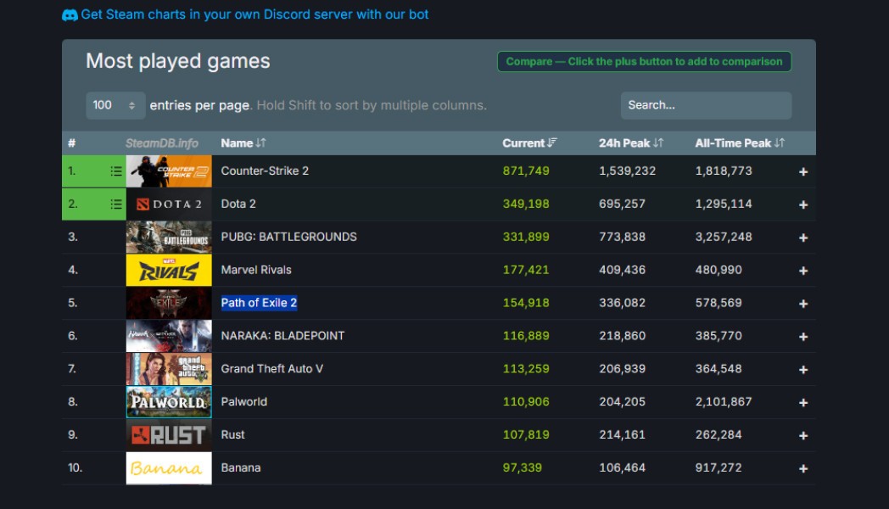The height and width of the screenshot is (509, 889).
Task: Add Counter-Strike 2 to comparison with plus
Action: pos(802,171)
